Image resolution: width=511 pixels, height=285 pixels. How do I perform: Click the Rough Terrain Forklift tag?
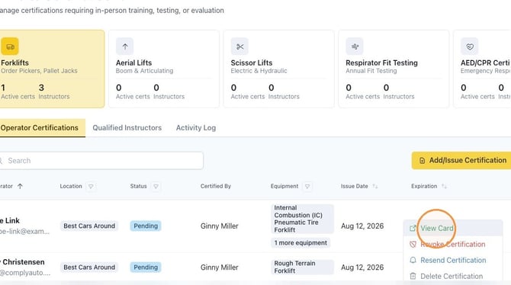pyautogui.click(x=303, y=267)
